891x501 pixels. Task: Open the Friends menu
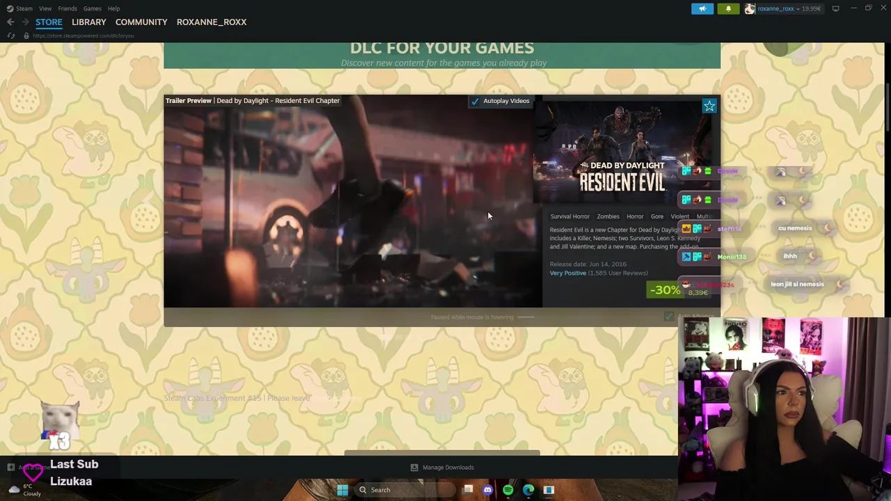click(68, 8)
